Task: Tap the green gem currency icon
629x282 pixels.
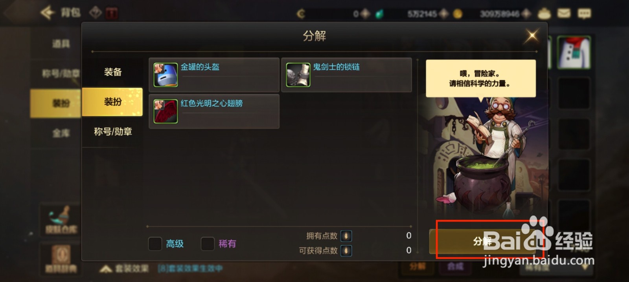Action: [x=379, y=14]
